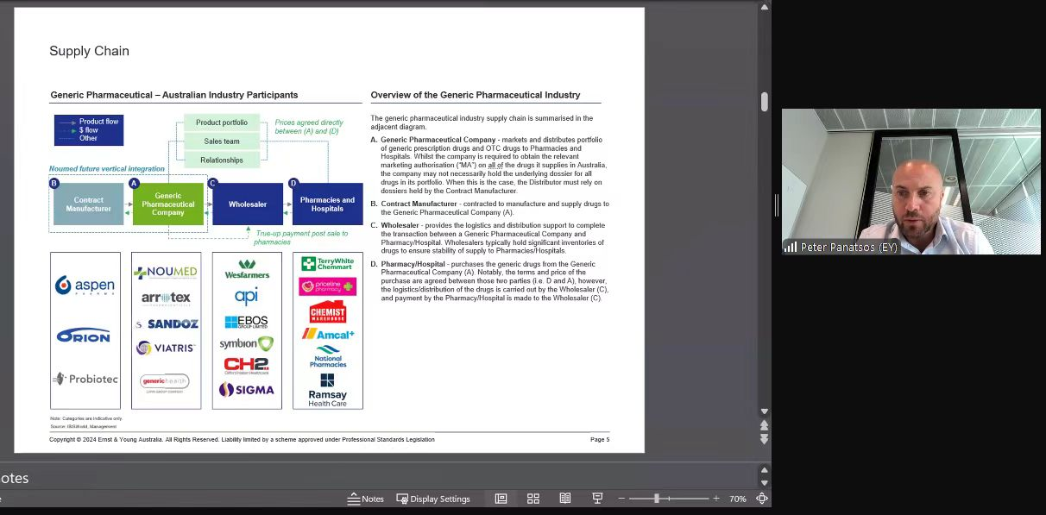The height and width of the screenshot is (515, 1046).
Task: Click 'Prices agreed directly between' note
Action: click(x=309, y=127)
